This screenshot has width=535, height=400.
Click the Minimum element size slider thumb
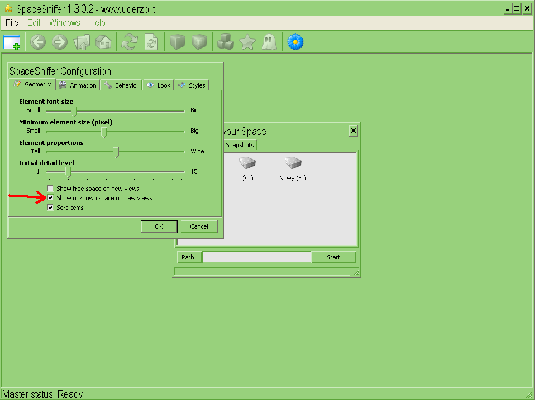coord(104,132)
